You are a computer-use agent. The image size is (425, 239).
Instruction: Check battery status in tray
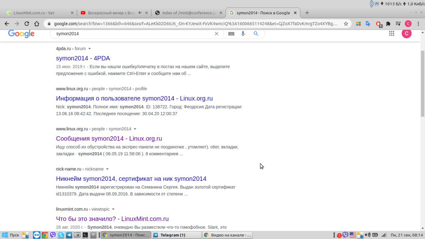[376, 235]
